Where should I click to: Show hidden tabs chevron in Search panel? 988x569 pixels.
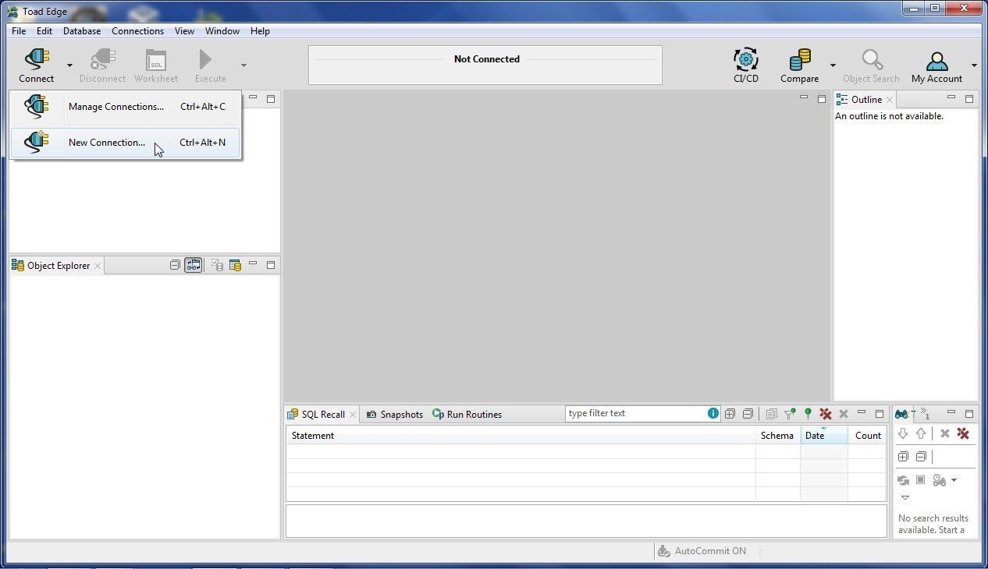926,414
